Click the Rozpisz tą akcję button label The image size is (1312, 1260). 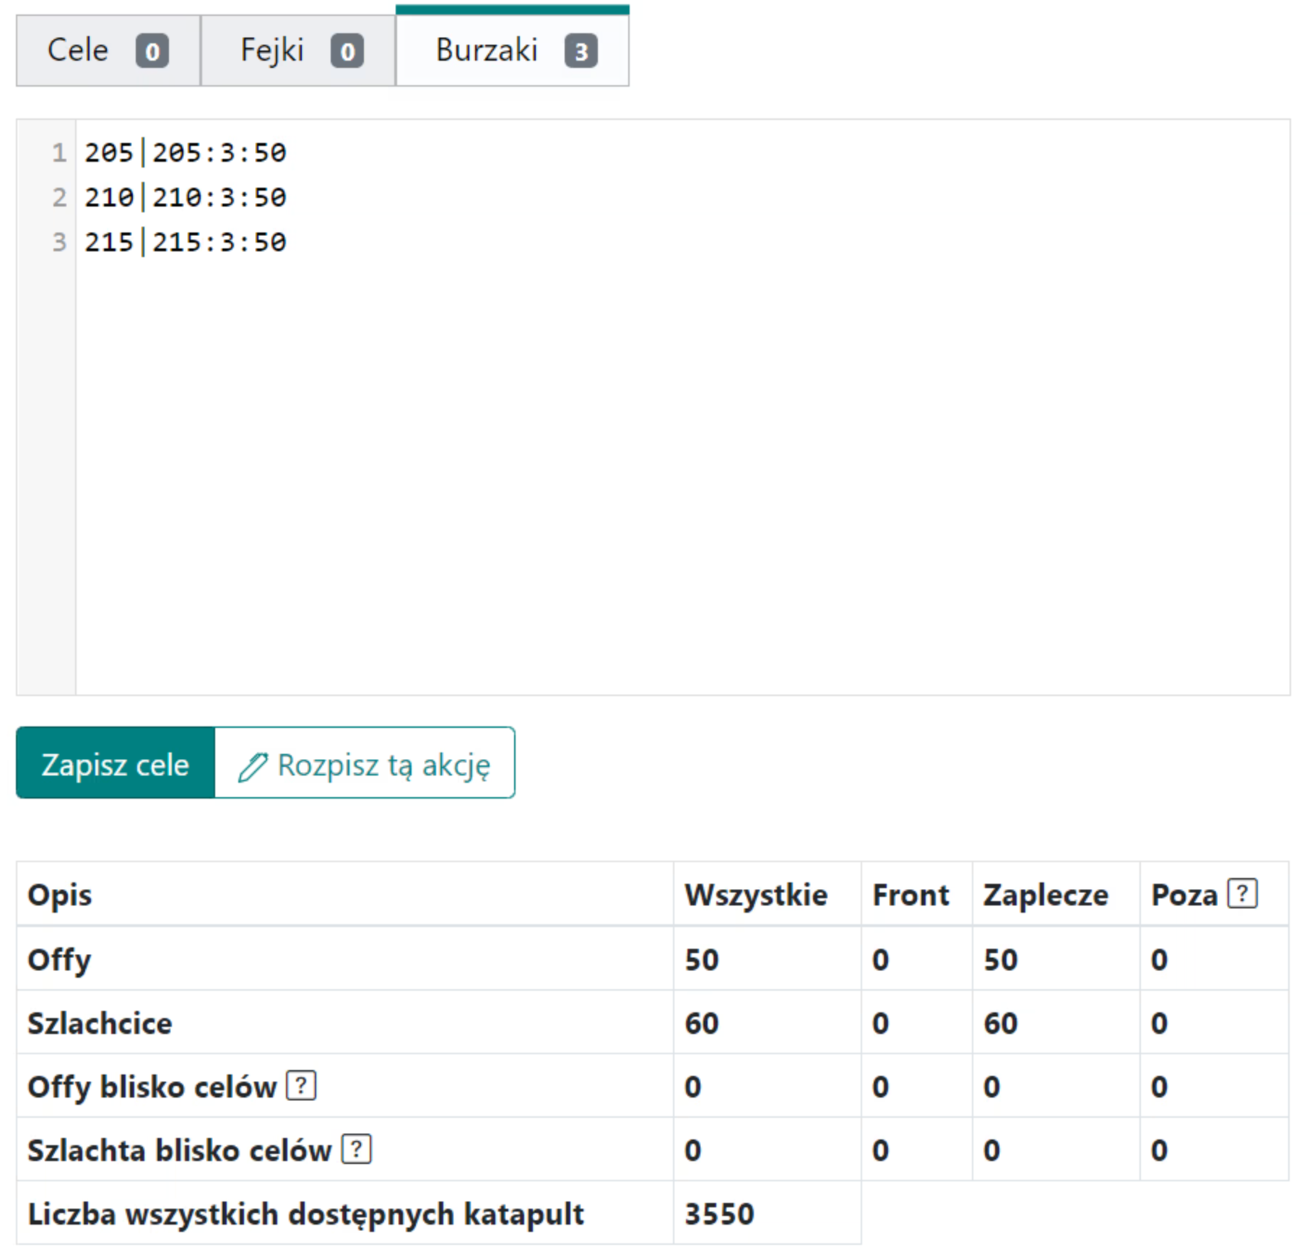pyautogui.click(x=383, y=765)
